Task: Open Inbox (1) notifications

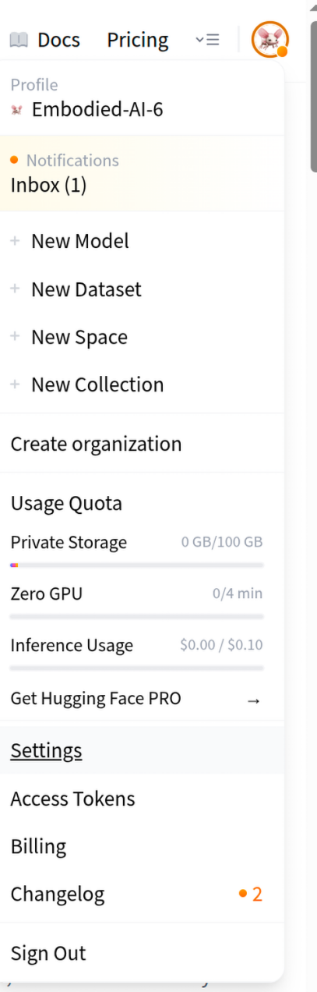Action: (x=142, y=173)
